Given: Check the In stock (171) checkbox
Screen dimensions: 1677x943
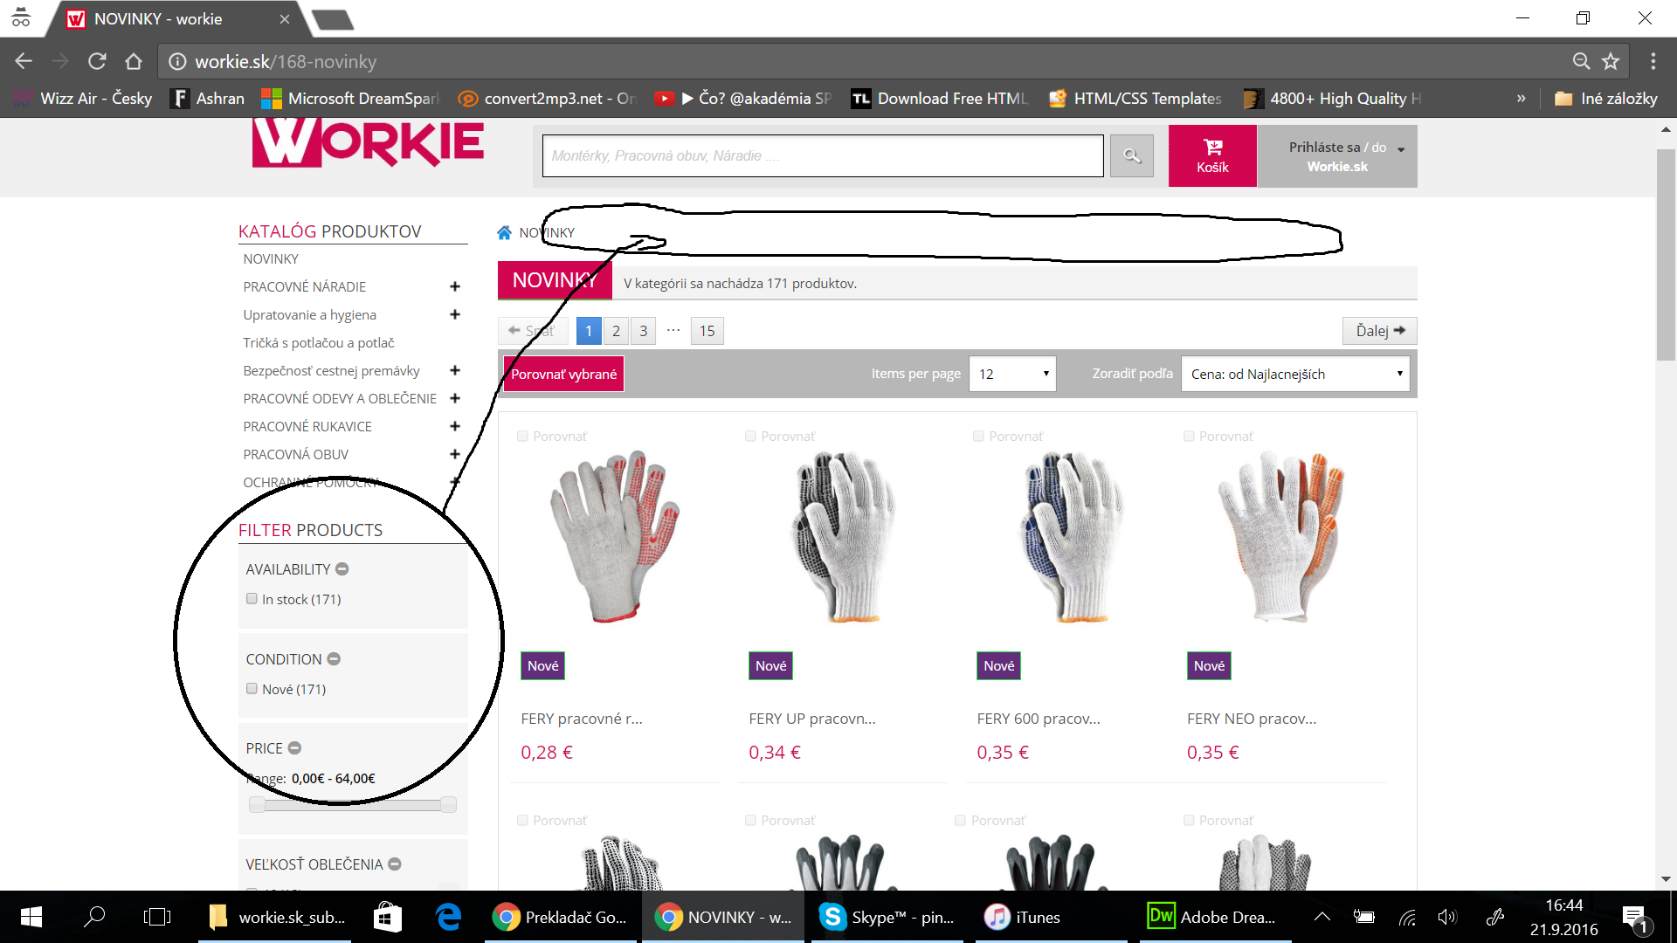Looking at the screenshot, I should pos(252,599).
